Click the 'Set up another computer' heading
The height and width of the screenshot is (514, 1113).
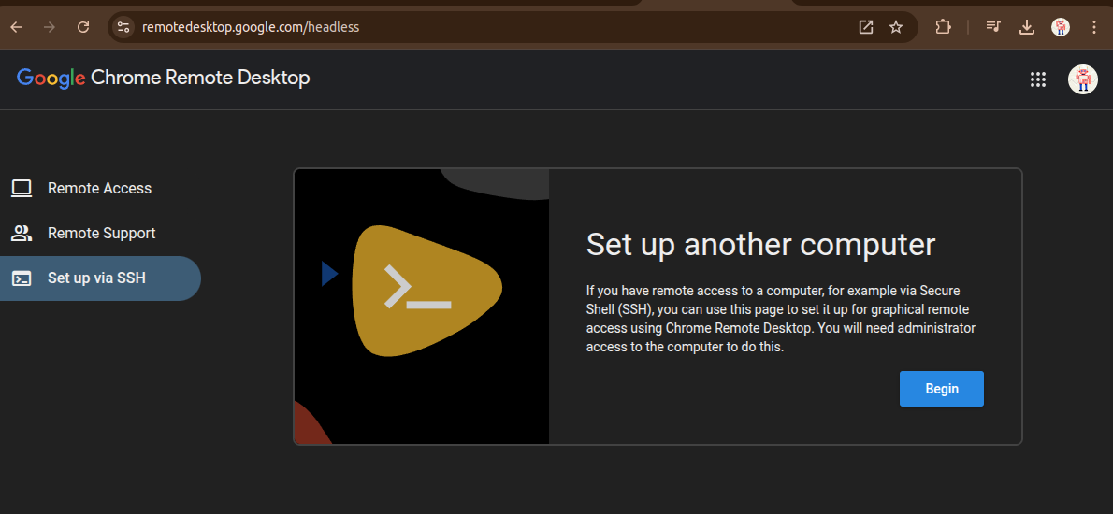point(761,245)
